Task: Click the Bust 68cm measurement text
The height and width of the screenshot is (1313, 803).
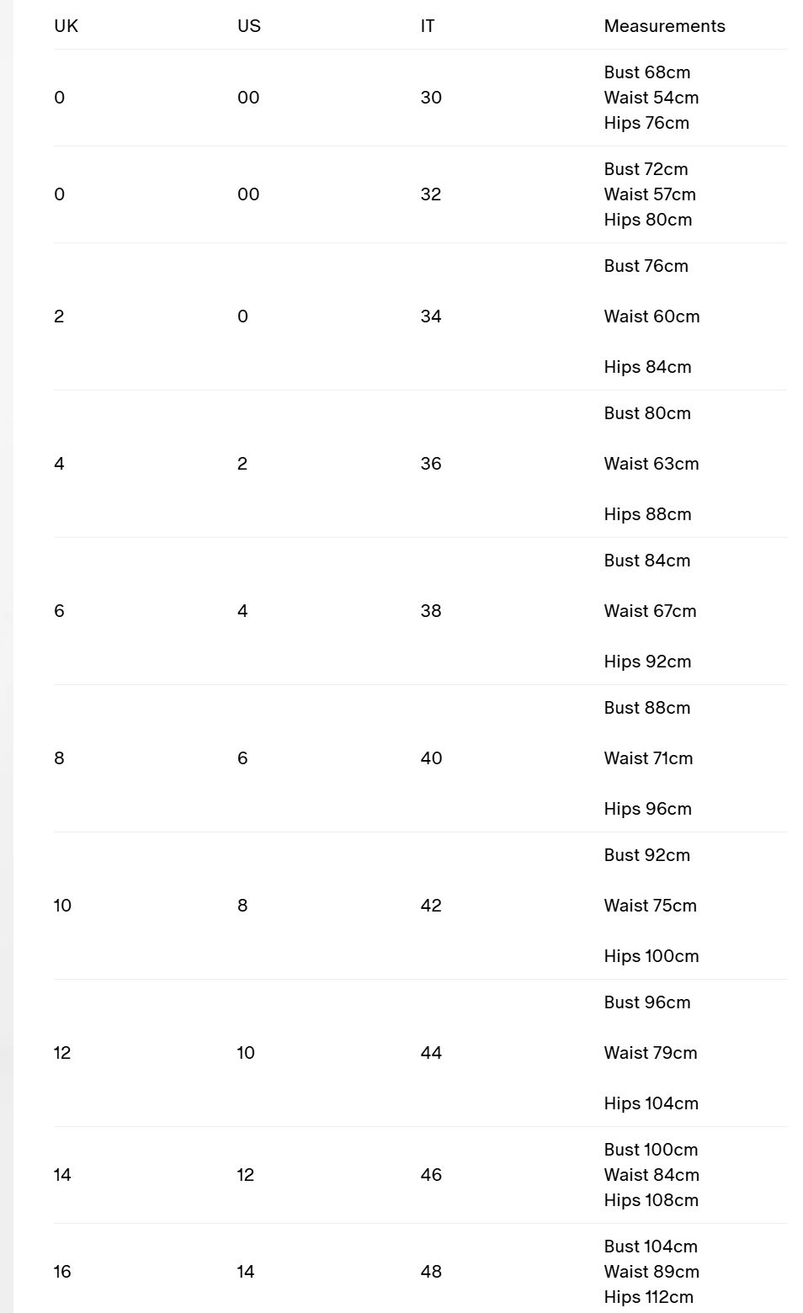Action: click(x=646, y=72)
